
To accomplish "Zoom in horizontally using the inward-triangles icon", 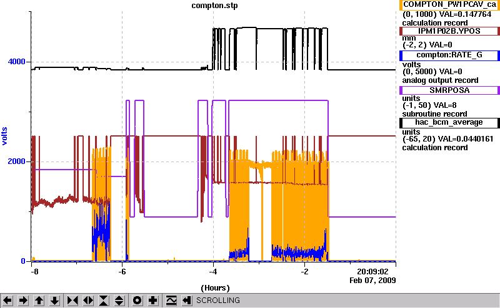I will pos(72,301).
